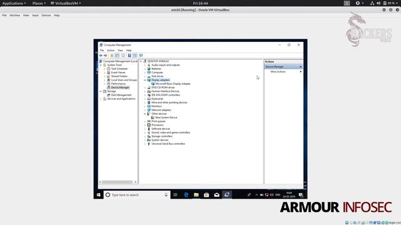Maximize the Computer Management window
This screenshot has width=401, height=225.
click(289, 45)
